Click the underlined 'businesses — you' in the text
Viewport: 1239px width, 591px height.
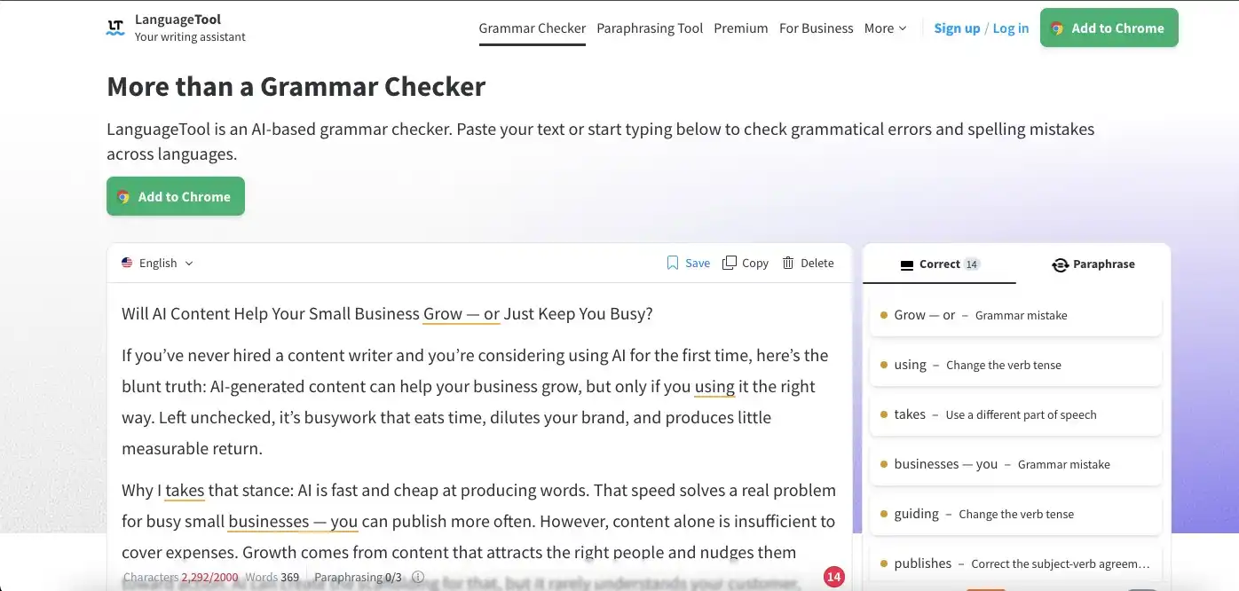(x=293, y=522)
